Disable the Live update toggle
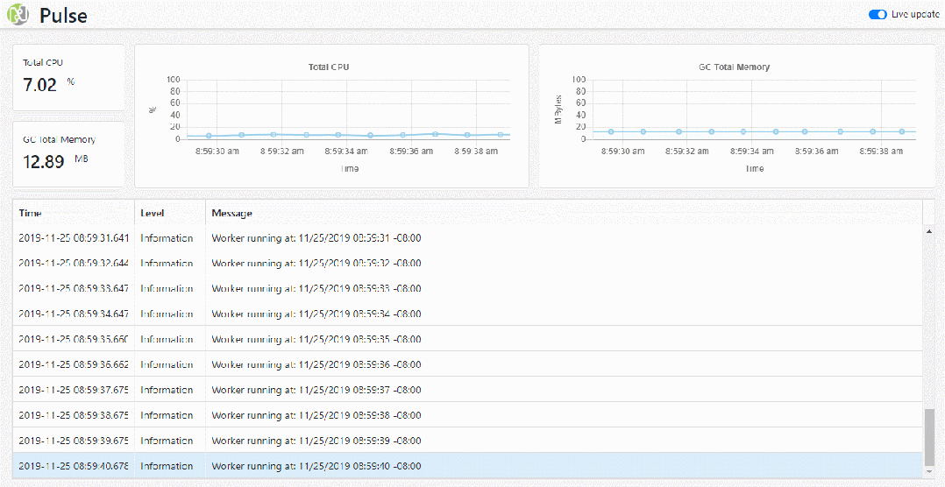Screen dimensions: 945x487 877,15
